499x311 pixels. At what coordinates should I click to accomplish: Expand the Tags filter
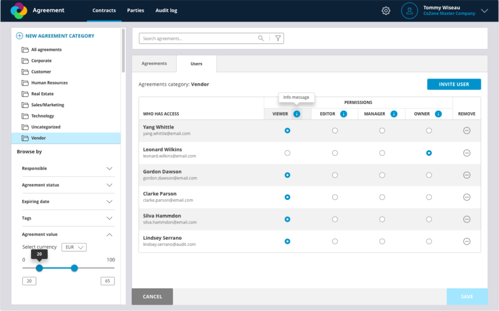click(109, 218)
